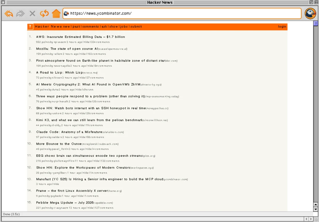Click the 'Done (3.5s)' status bar text
Image resolution: width=319 pixels, height=222 pixels.
pos(11,214)
